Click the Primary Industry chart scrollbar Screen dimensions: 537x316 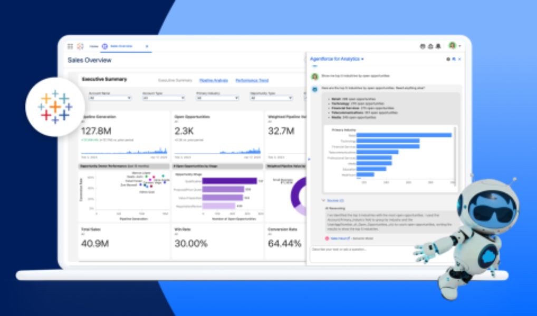(455, 156)
